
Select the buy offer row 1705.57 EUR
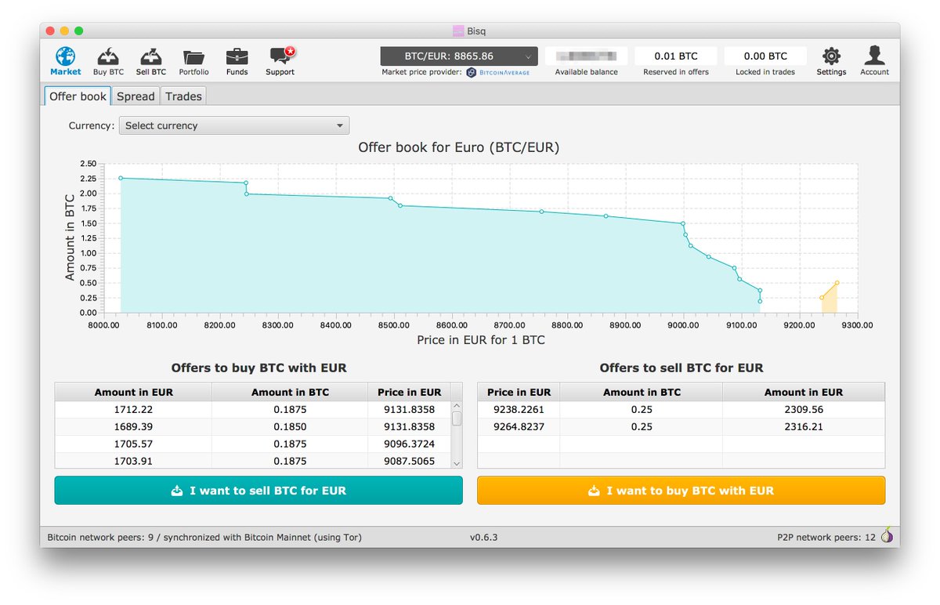(253, 444)
